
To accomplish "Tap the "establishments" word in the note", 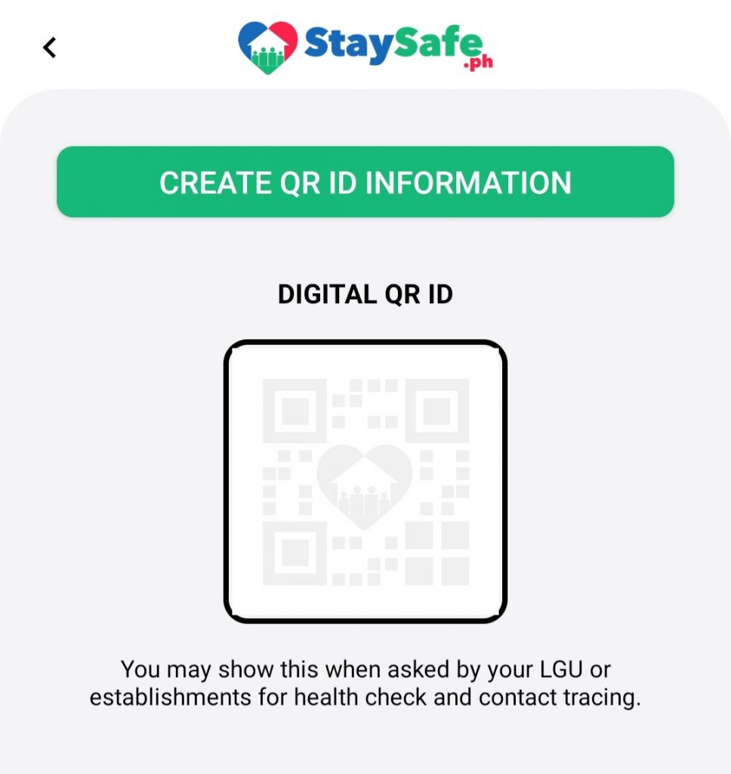I will click(x=170, y=698).
